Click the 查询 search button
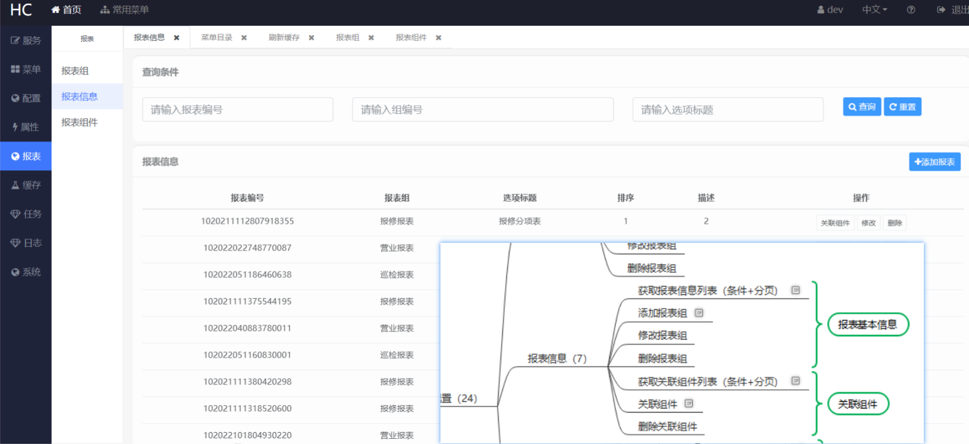The width and height of the screenshot is (969, 444). tap(862, 107)
